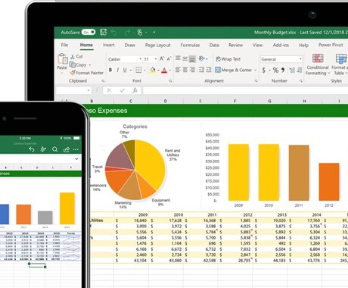Toggle Underline formatting
Screen dimensions: 348x288
coord(125,70)
